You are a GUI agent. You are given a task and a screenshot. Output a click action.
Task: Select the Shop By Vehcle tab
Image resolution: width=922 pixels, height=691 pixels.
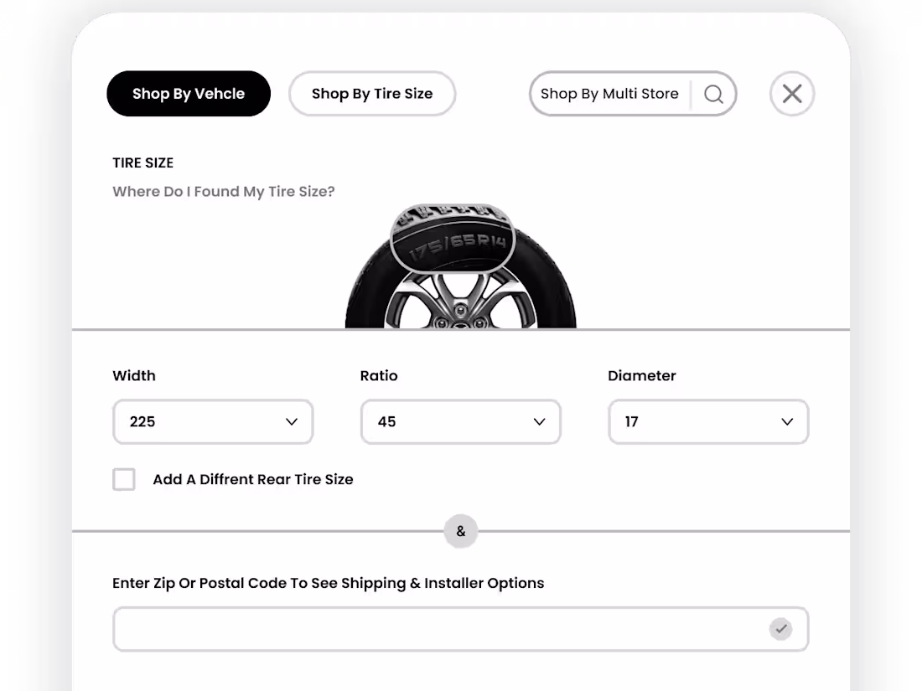pos(188,94)
